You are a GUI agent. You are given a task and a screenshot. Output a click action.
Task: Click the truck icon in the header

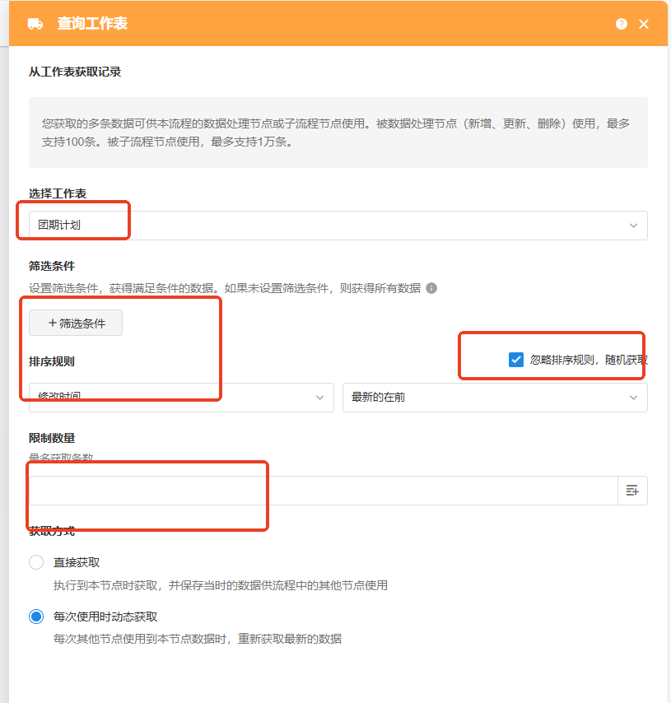[35, 24]
